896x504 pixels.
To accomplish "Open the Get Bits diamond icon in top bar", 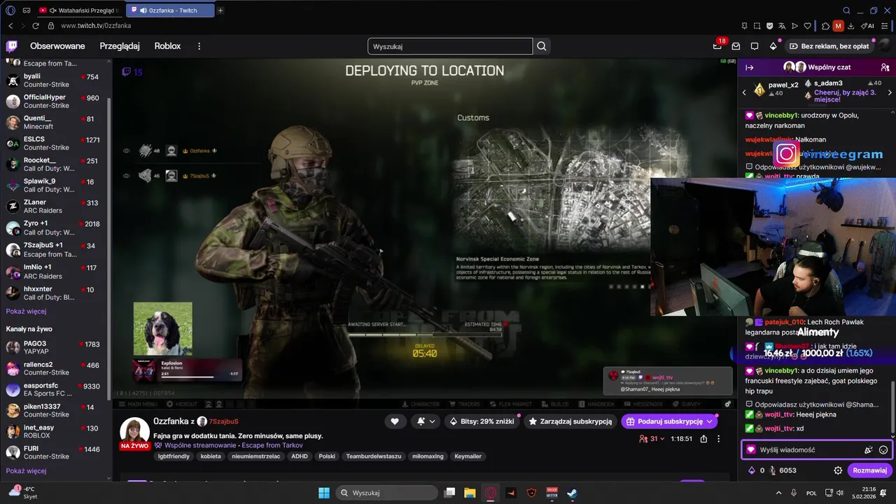I will pos(773,46).
